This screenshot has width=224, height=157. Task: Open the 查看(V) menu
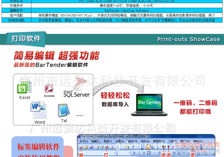click(x=108, y=141)
